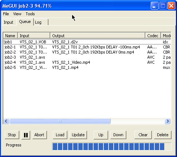Maximize the MeGUI window
This screenshot has width=177, height=157.
tap(163, 6)
